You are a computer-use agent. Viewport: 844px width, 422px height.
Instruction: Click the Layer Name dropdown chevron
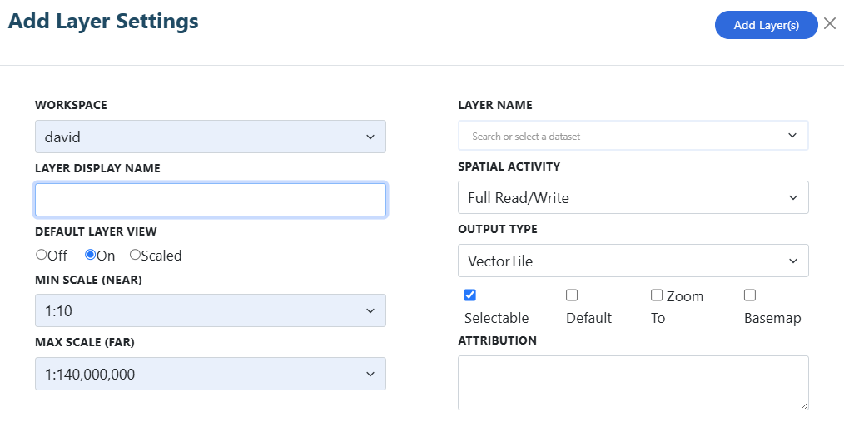(792, 135)
